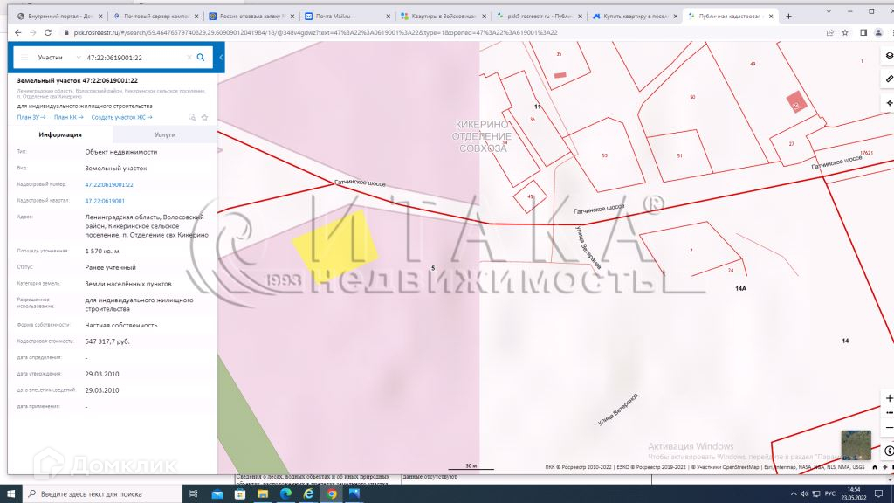
Task: Open Mail app from the taskbar
Action: pos(217,493)
